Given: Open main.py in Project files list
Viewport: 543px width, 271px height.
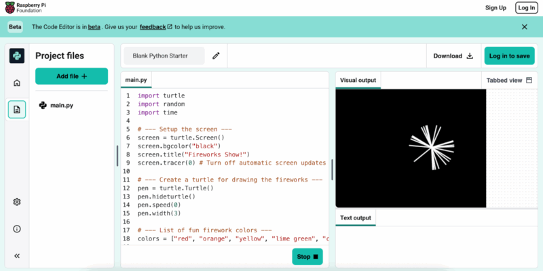Looking at the screenshot, I should point(56,106).
